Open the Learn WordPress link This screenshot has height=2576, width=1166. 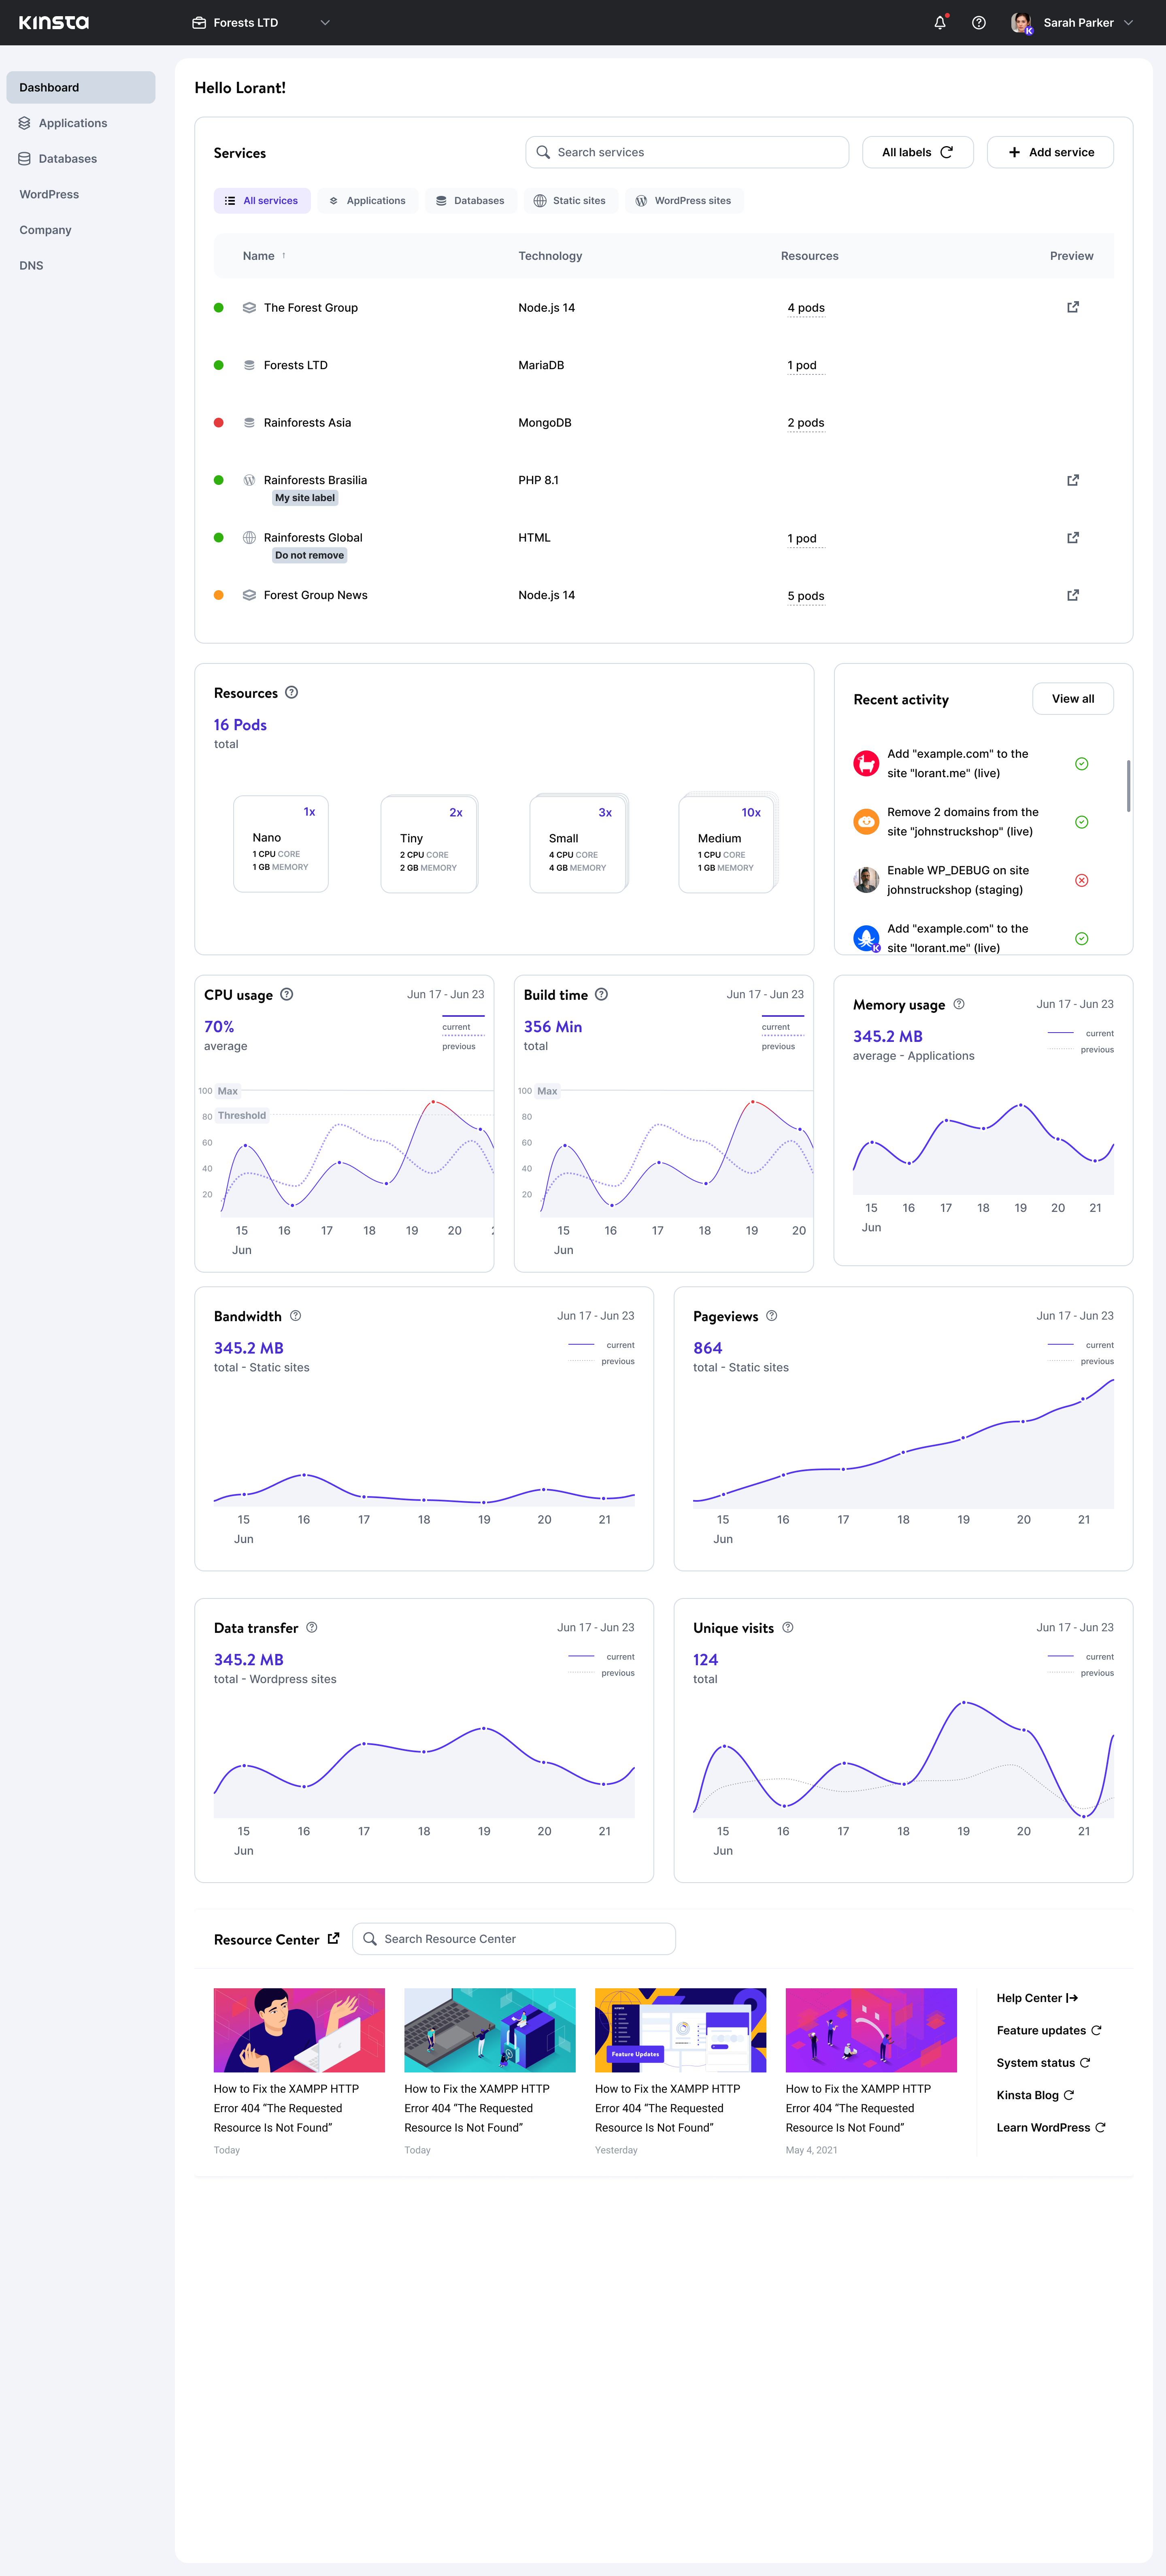1051,2127
